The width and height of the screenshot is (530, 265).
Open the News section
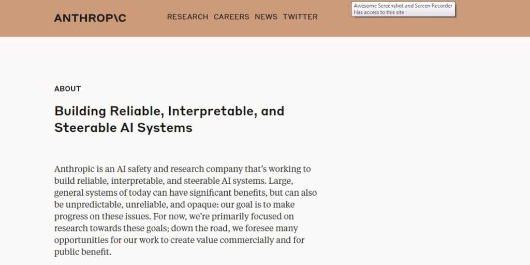(266, 17)
